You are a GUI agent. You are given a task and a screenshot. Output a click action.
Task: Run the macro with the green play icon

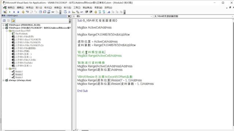tap(10, 12)
